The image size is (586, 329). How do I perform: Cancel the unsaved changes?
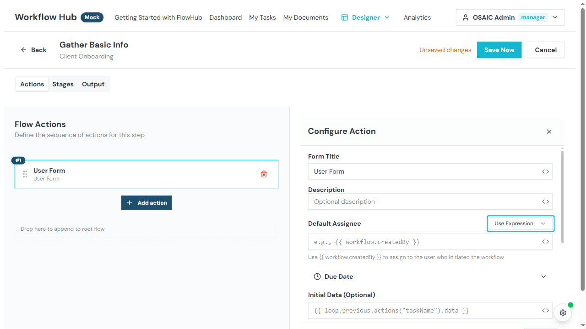(x=546, y=50)
